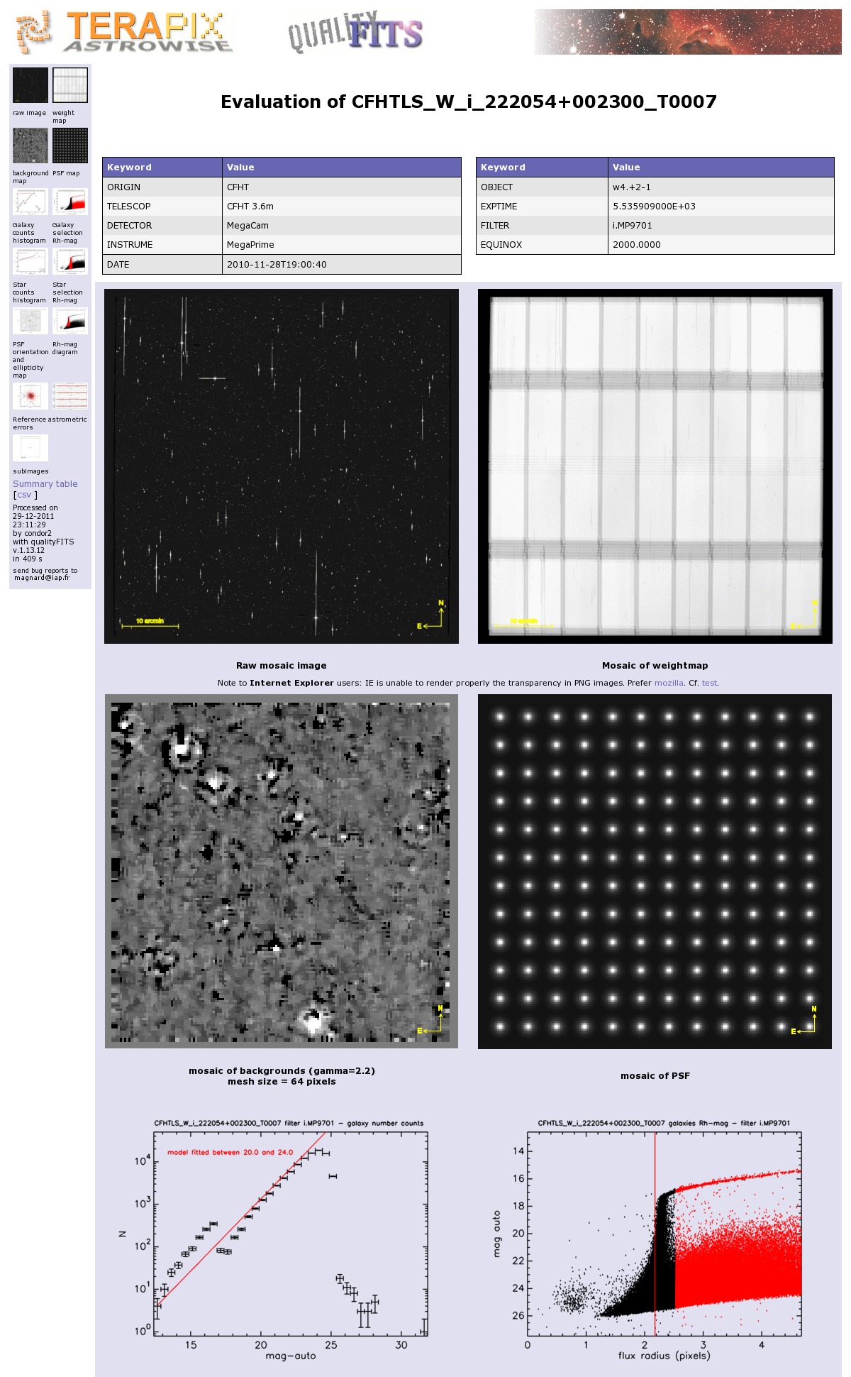Viewport: 851px width, 1377px height.
Task: Click the Summary table link
Action: click(x=45, y=484)
